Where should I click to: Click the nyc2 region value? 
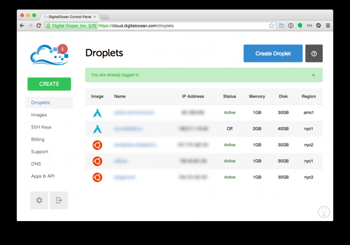pyautogui.click(x=309, y=145)
